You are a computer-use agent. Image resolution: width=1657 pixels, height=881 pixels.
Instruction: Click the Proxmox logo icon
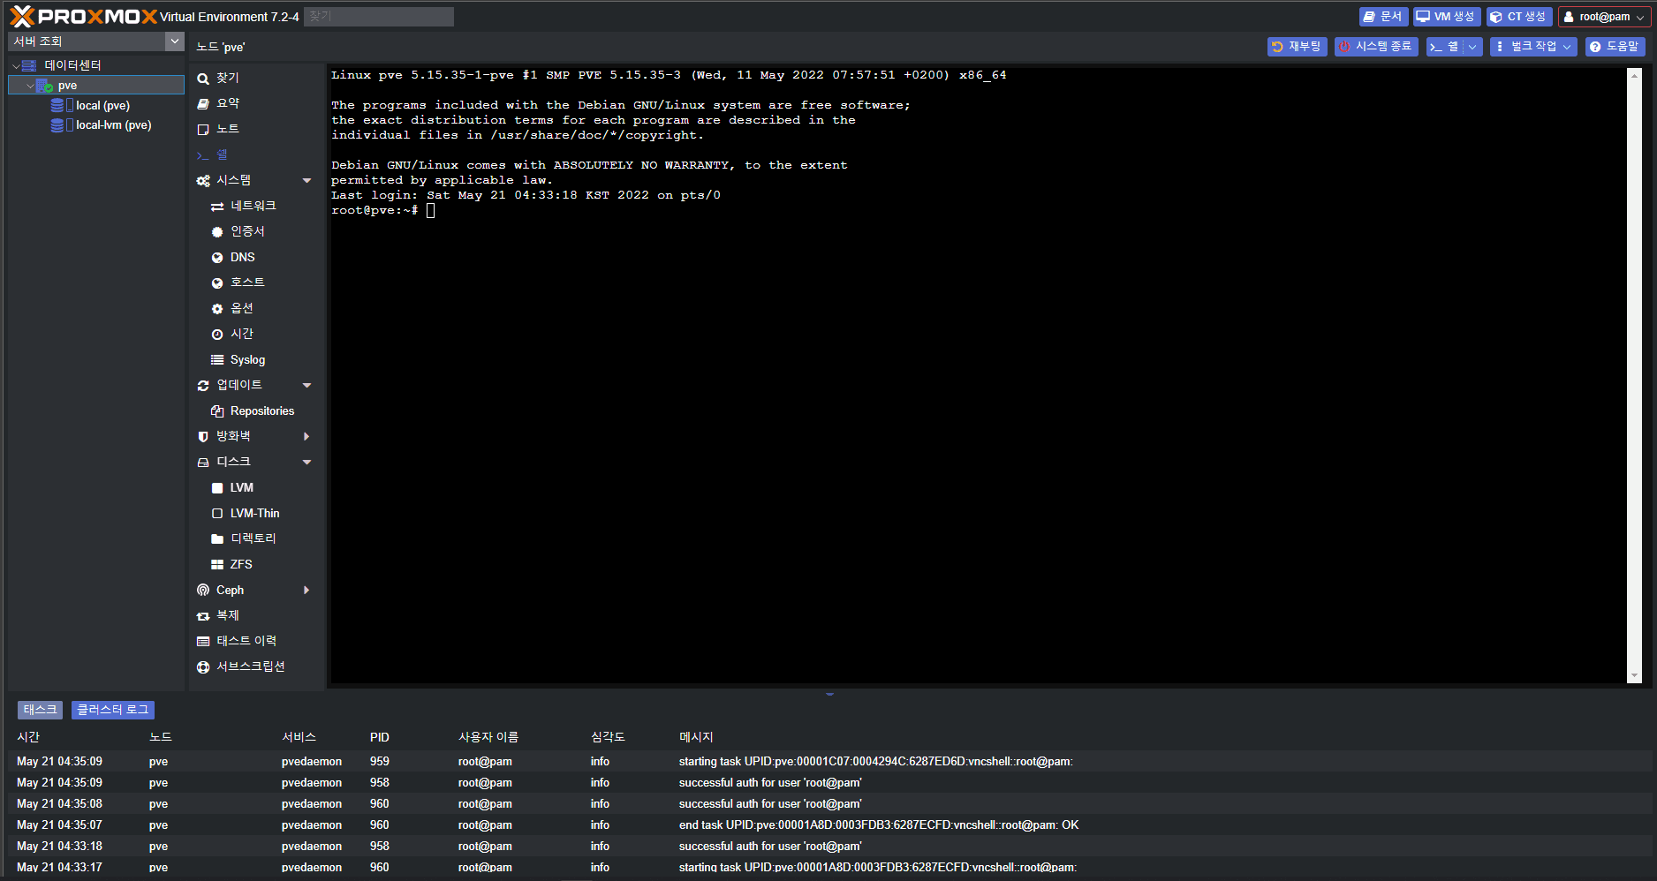pos(22,16)
